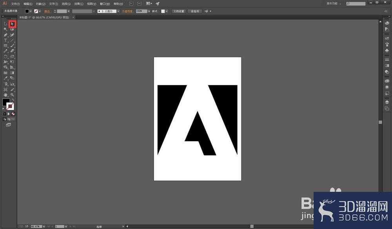Select the Zoom tool

[x=12, y=95]
